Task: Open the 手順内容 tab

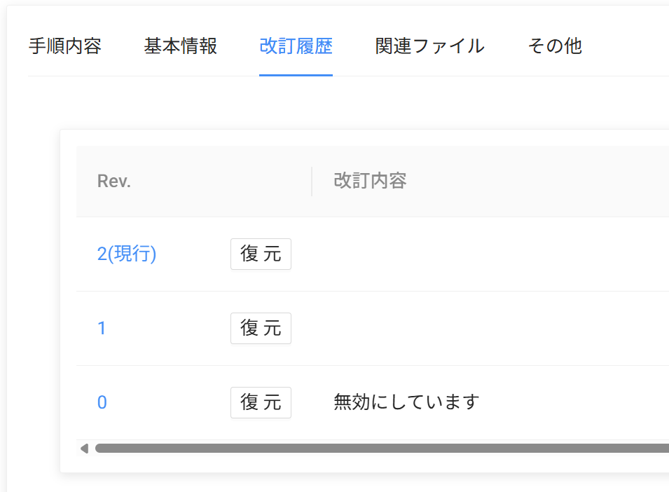Action: (x=64, y=46)
